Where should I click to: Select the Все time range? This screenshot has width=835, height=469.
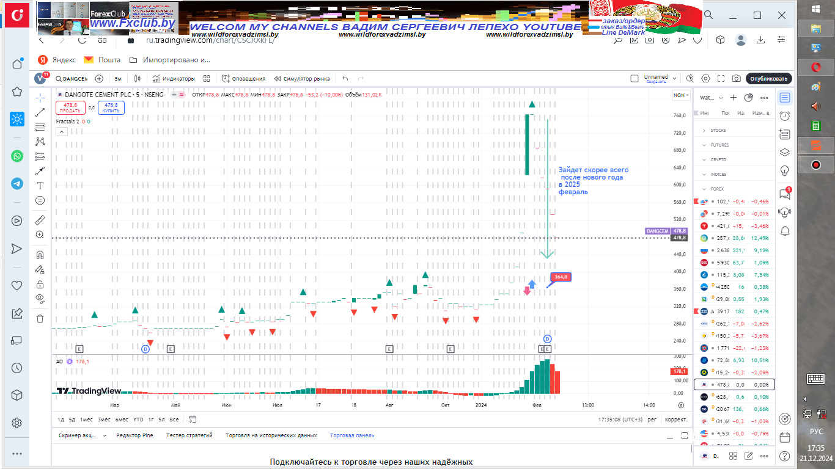tap(174, 419)
